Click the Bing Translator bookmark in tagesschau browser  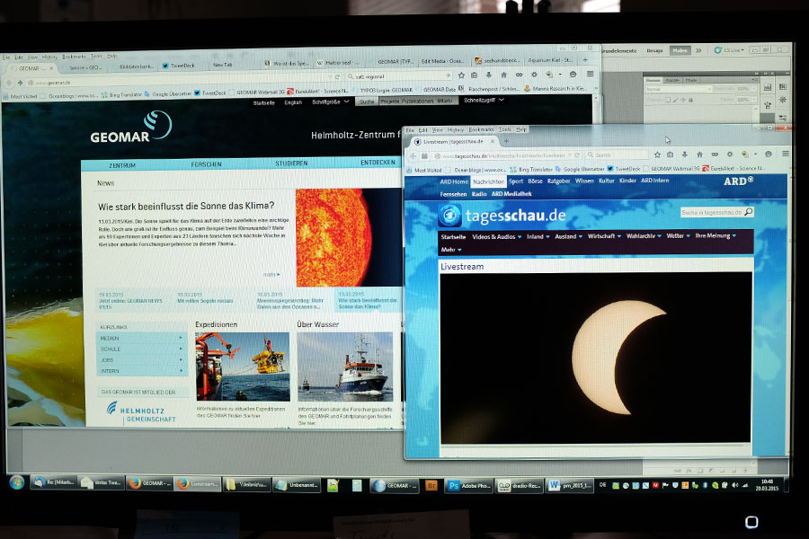[531, 169]
